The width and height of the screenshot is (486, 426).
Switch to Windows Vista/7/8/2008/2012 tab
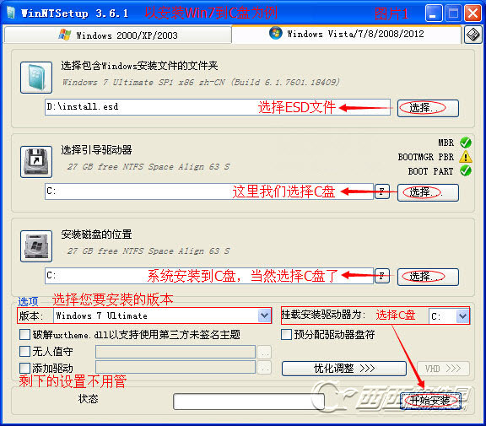tap(347, 34)
